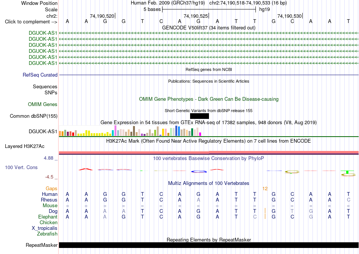Screen dimensions: 359x254
Task: Select the Chicken alignment row label
Action: click(48, 222)
